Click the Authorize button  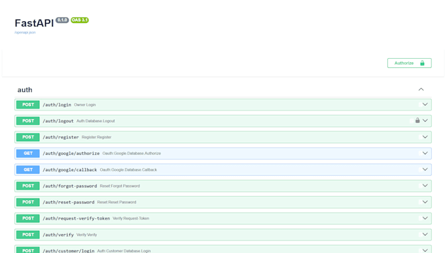[409, 63]
